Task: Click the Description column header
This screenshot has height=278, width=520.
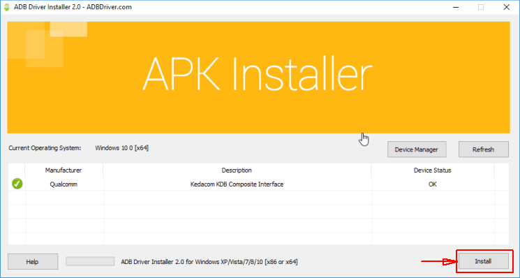Action: [x=237, y=170]
